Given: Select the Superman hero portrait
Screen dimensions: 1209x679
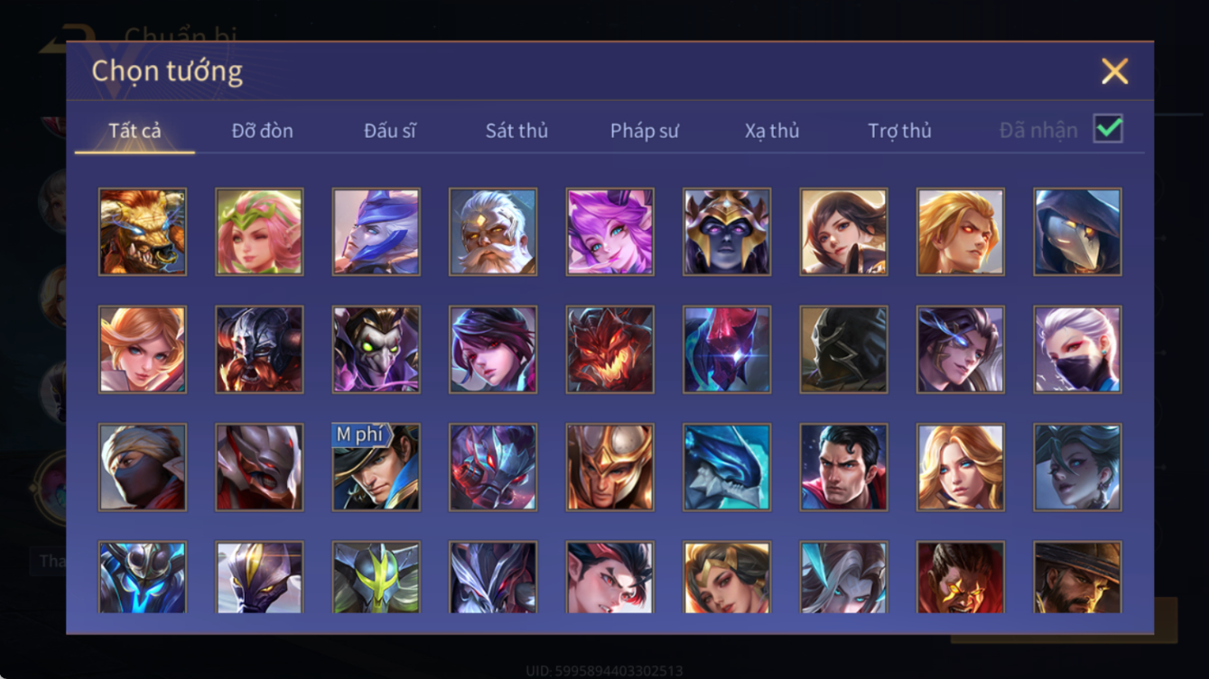Looking at the screenshot, I should (843, 467).
